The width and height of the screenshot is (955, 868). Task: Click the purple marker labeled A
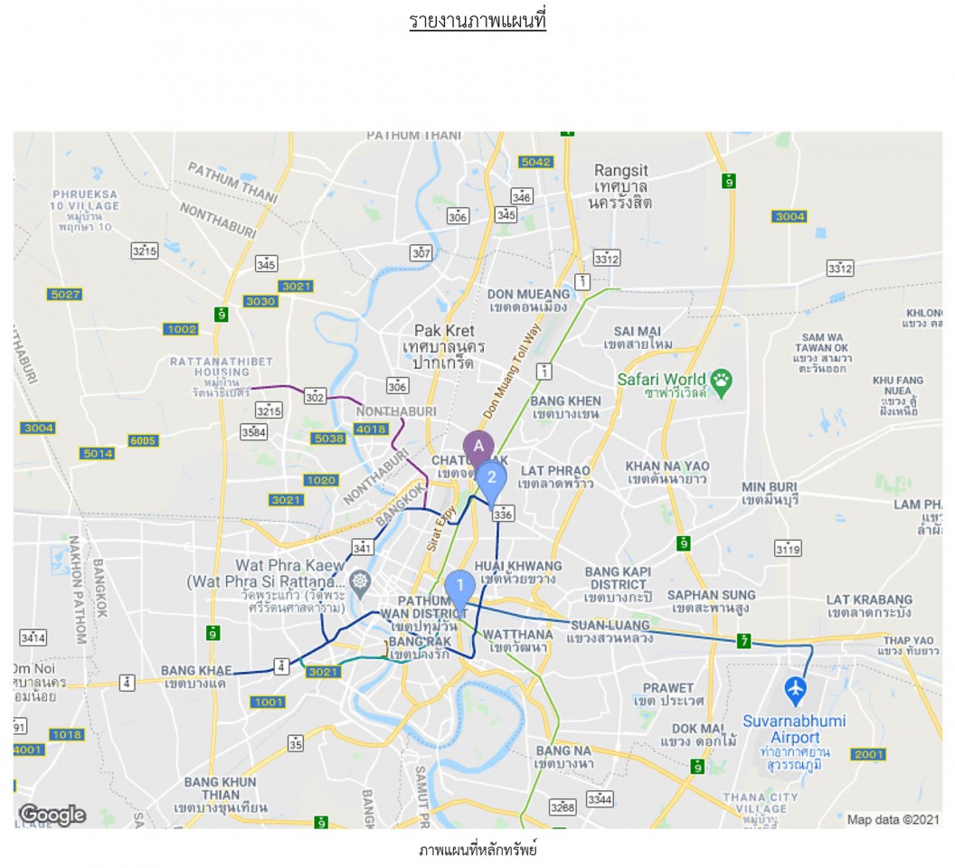coord(478,449)
